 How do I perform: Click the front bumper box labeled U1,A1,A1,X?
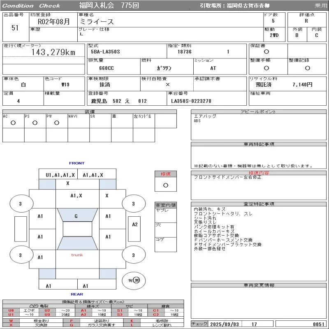pyautogui.click(x=60, y=175)
